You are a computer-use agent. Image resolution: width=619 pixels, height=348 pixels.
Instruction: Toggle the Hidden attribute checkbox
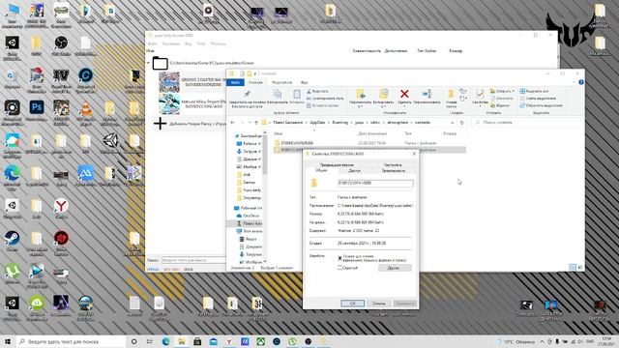point(339,268)
